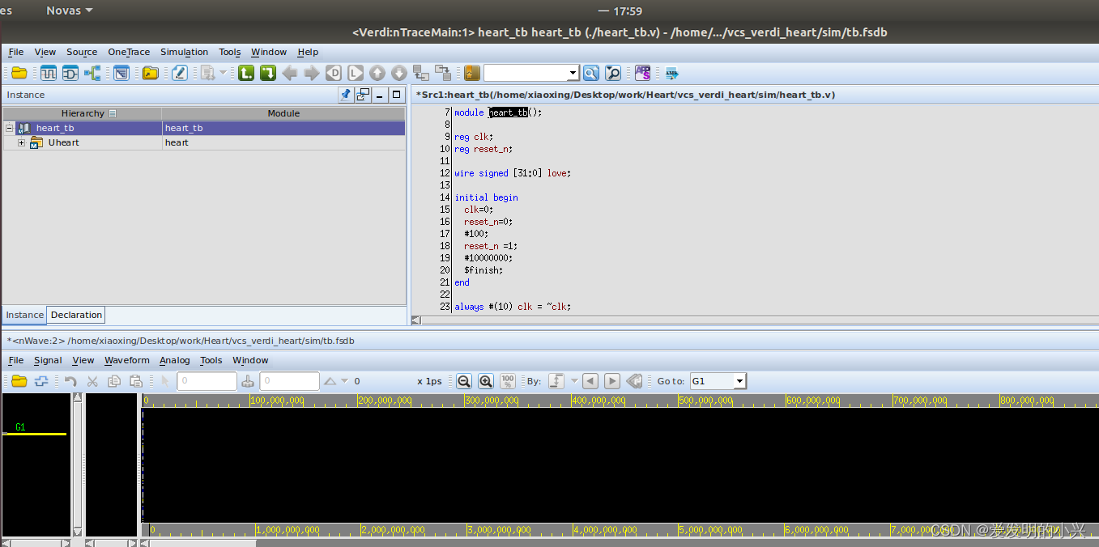Click the cursor time input field
This screenshot has width=1099, height=547.
click(x=207, y=381)
